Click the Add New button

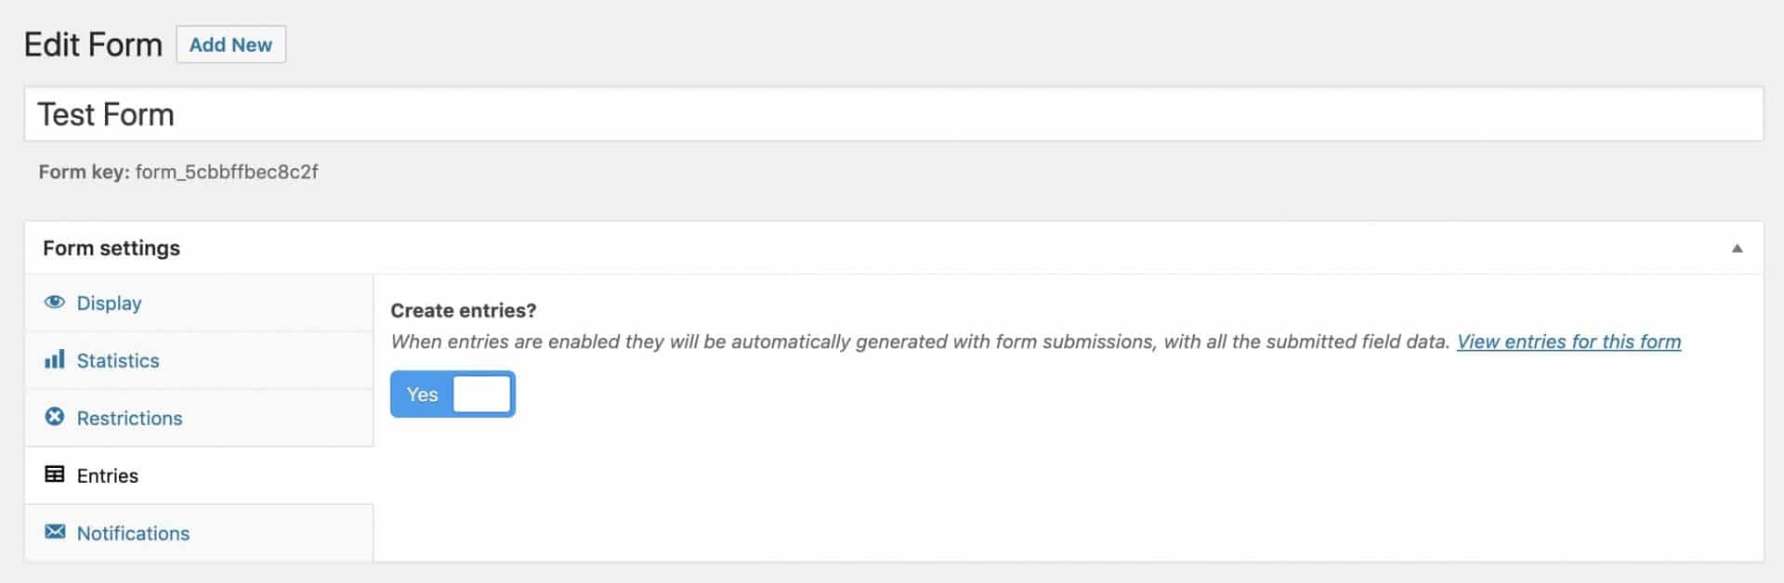[230, 44]
